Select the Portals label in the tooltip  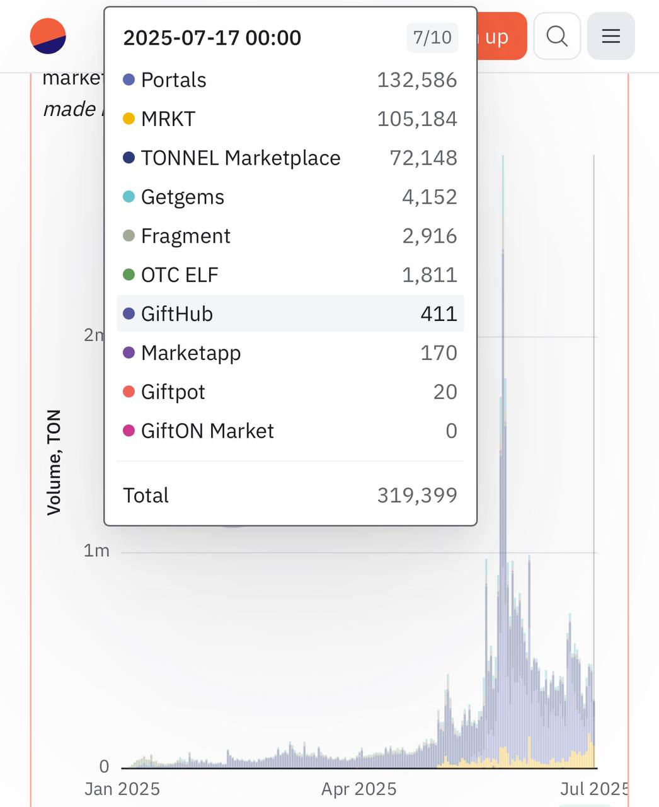tap(174, 80)
